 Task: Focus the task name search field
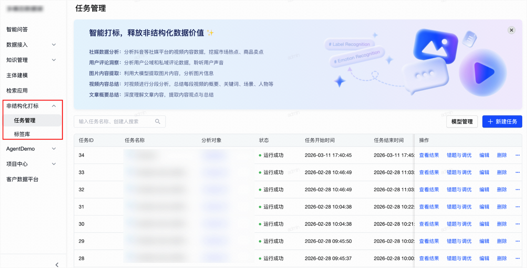pos(120,121)
